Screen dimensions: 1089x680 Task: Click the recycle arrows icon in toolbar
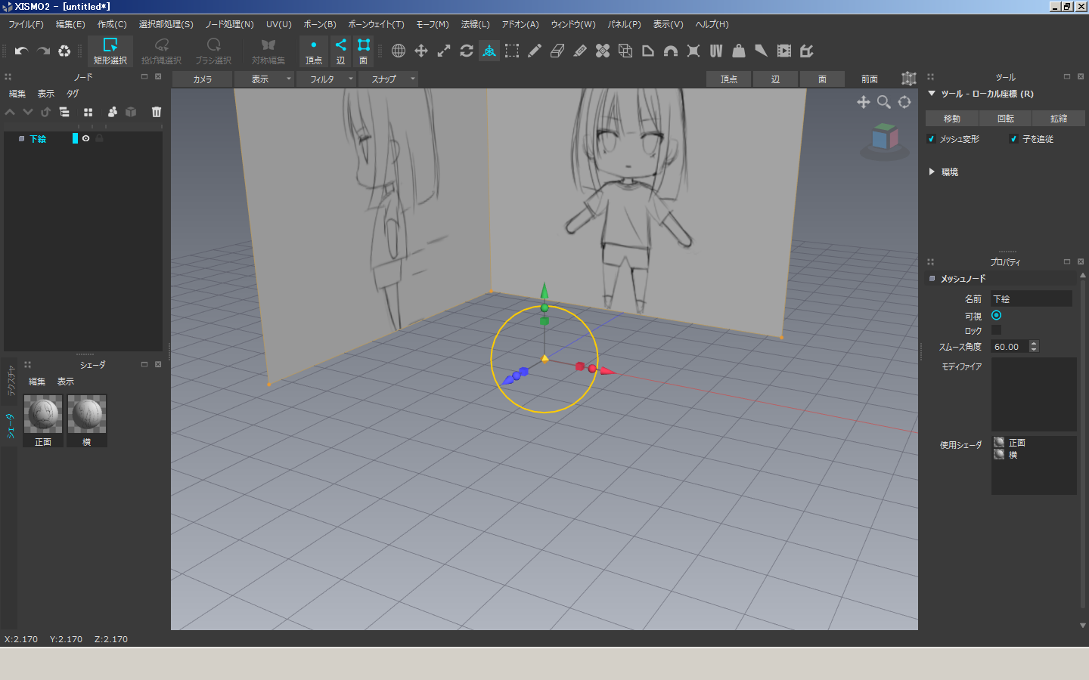65,51
